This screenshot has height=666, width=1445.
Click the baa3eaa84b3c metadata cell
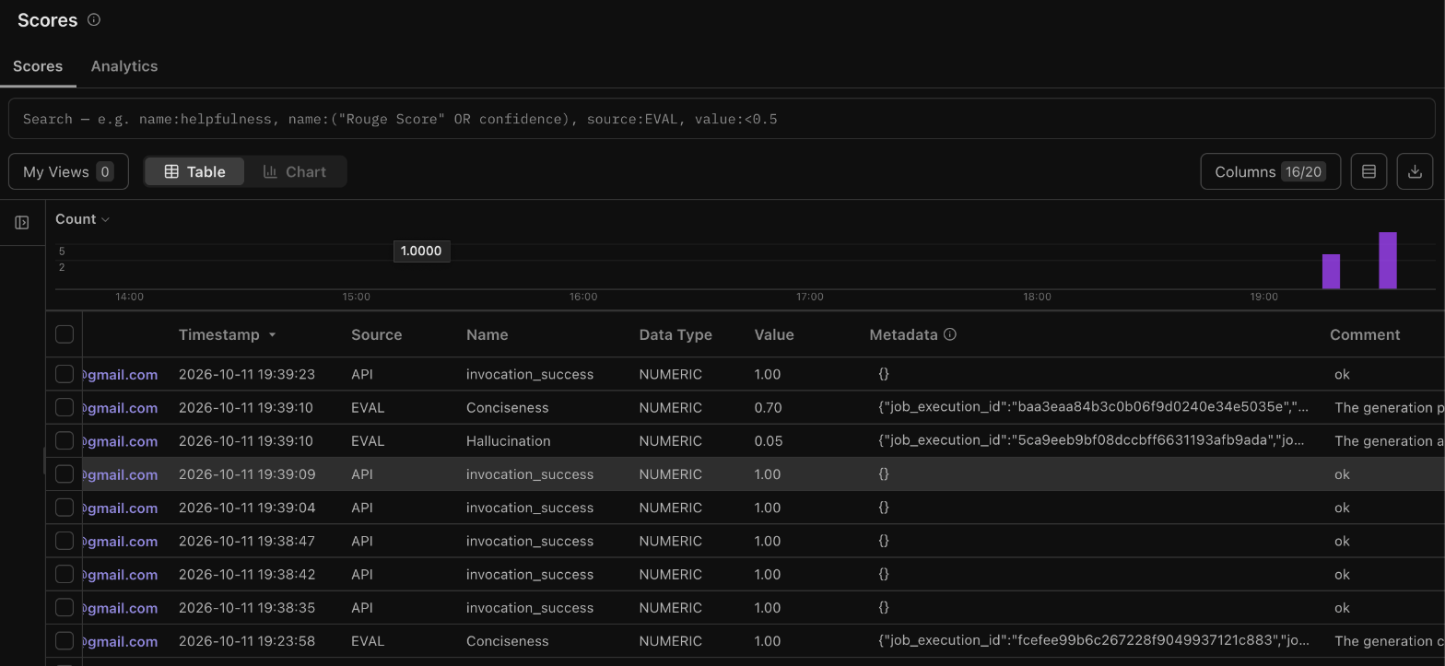click(x=1093, y=406)
